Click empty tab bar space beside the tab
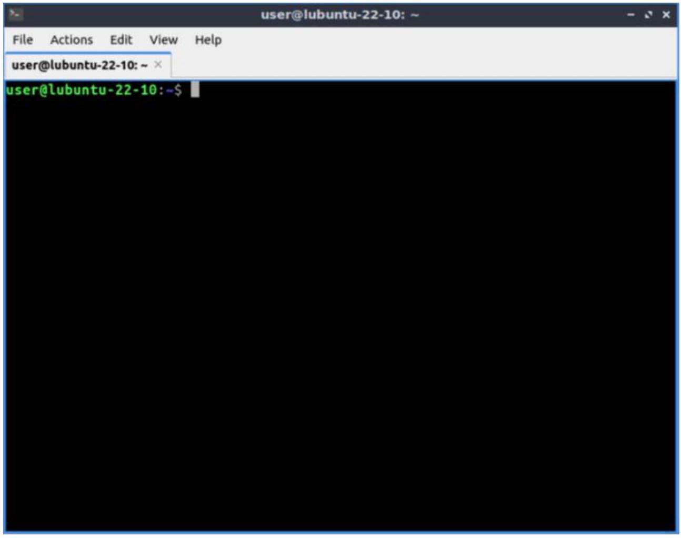This screenshot has width=681, height=538. [421, 65]
